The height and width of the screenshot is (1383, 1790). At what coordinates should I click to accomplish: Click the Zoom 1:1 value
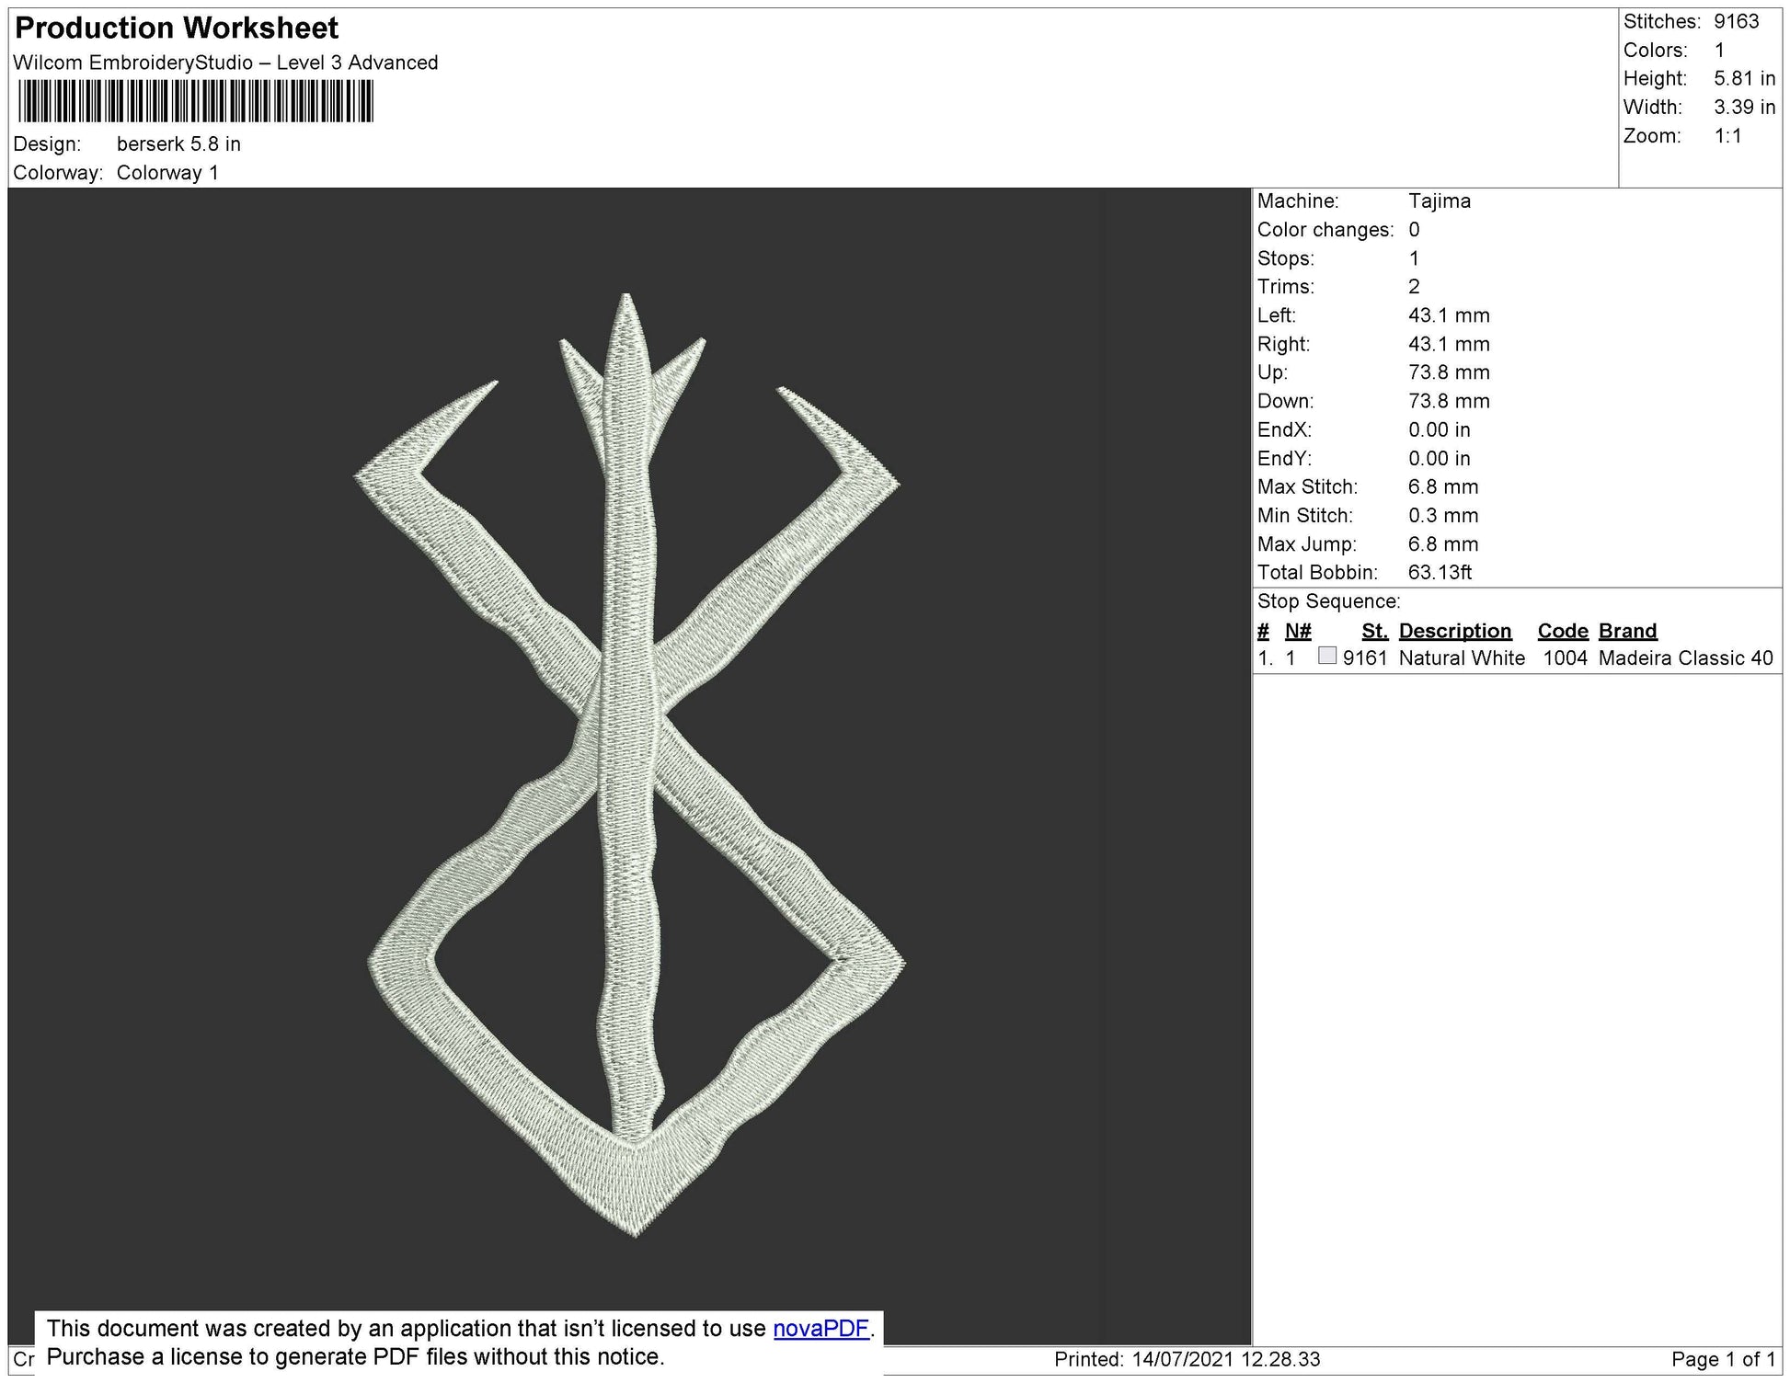[x=1727, y=136]
